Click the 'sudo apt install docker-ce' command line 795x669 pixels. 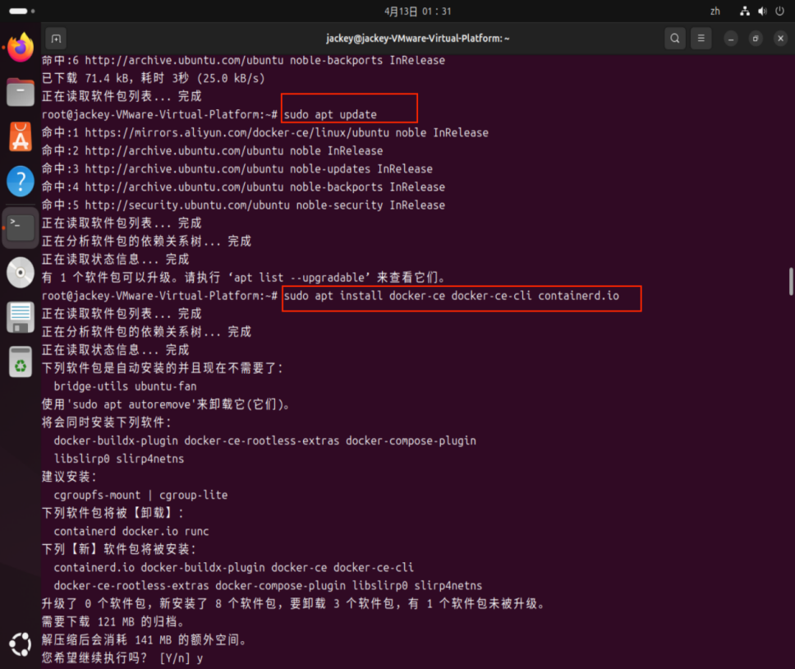(451, 296)
